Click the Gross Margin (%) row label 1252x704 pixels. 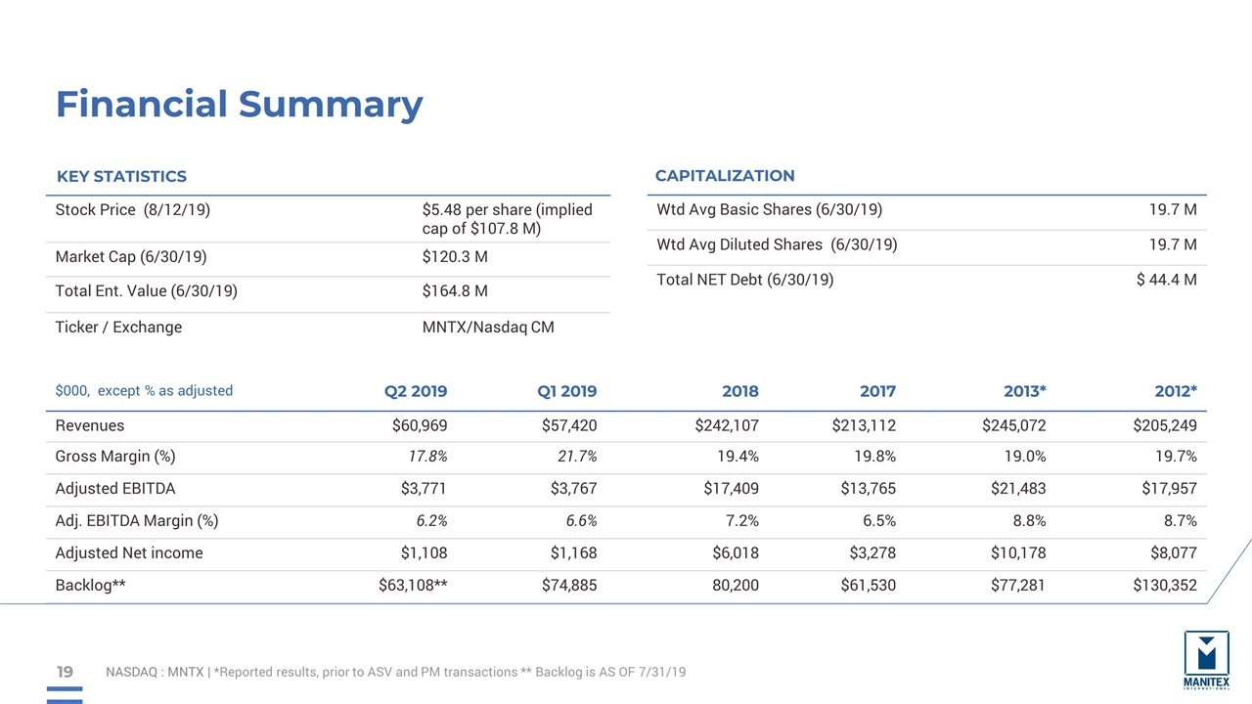115,457
